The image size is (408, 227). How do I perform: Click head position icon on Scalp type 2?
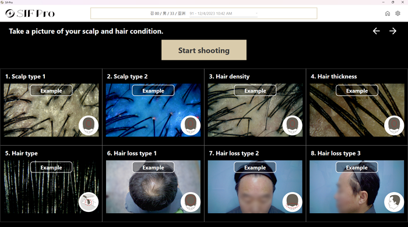tap(191, 125)
